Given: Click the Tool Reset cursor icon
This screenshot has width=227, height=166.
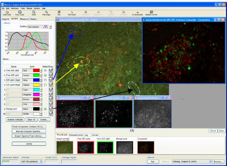Looking at the screenshot, I should click(x=72, y=12).
